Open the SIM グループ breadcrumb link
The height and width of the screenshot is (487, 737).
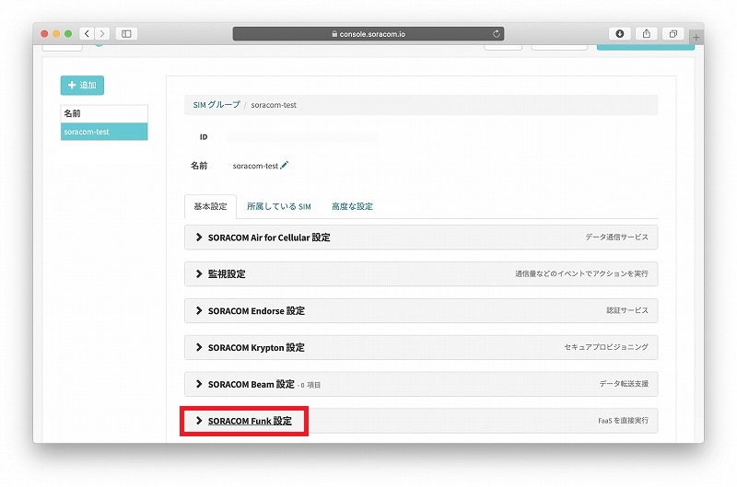(216, 105)
